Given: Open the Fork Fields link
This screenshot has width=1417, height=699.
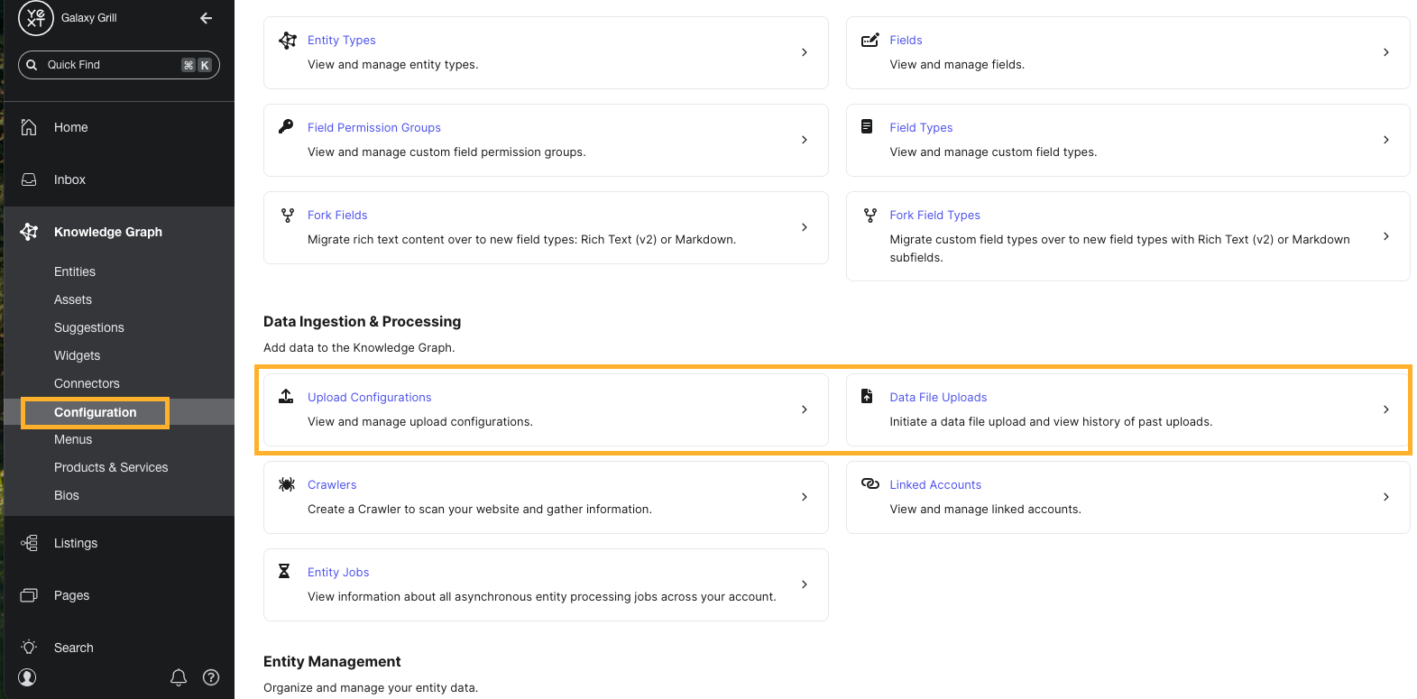Looking at the screenshot, I should click(337, 215).
